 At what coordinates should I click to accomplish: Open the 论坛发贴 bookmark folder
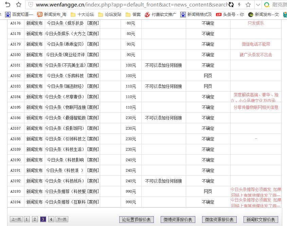tap(109, 15)
